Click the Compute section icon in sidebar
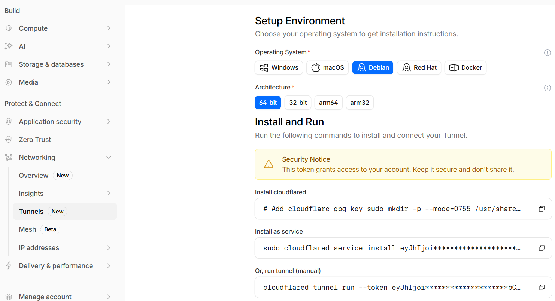The width and height of the screenshot is (555, 301). (8, 28)
